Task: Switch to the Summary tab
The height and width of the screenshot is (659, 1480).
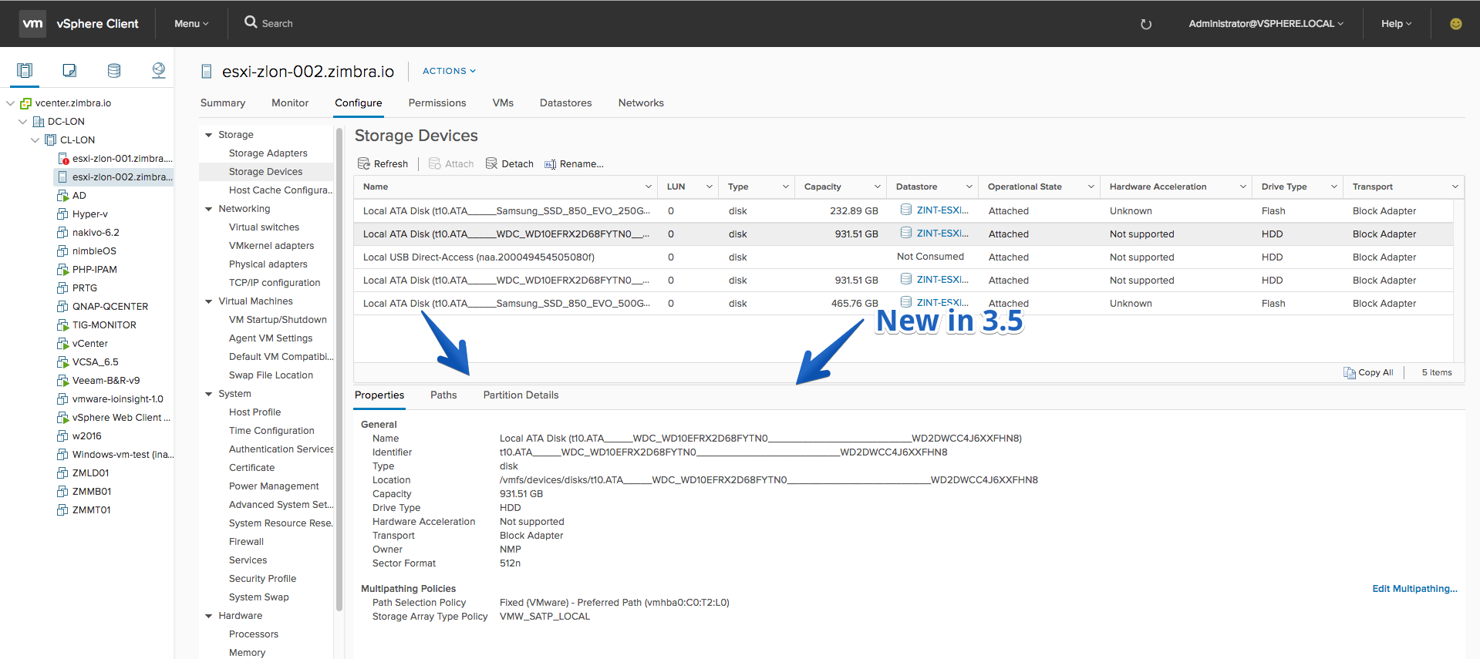Action: (x=223, y=103)
